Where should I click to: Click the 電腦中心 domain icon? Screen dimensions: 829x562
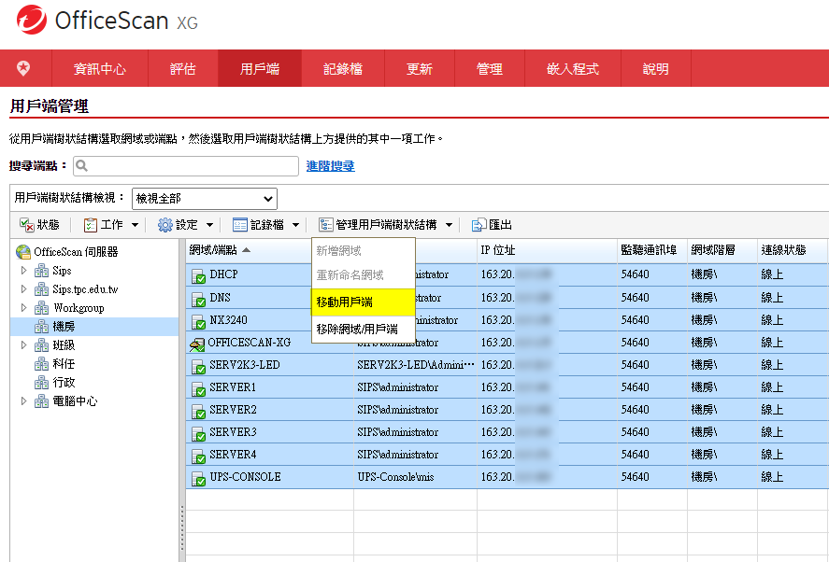coord(41,401)
